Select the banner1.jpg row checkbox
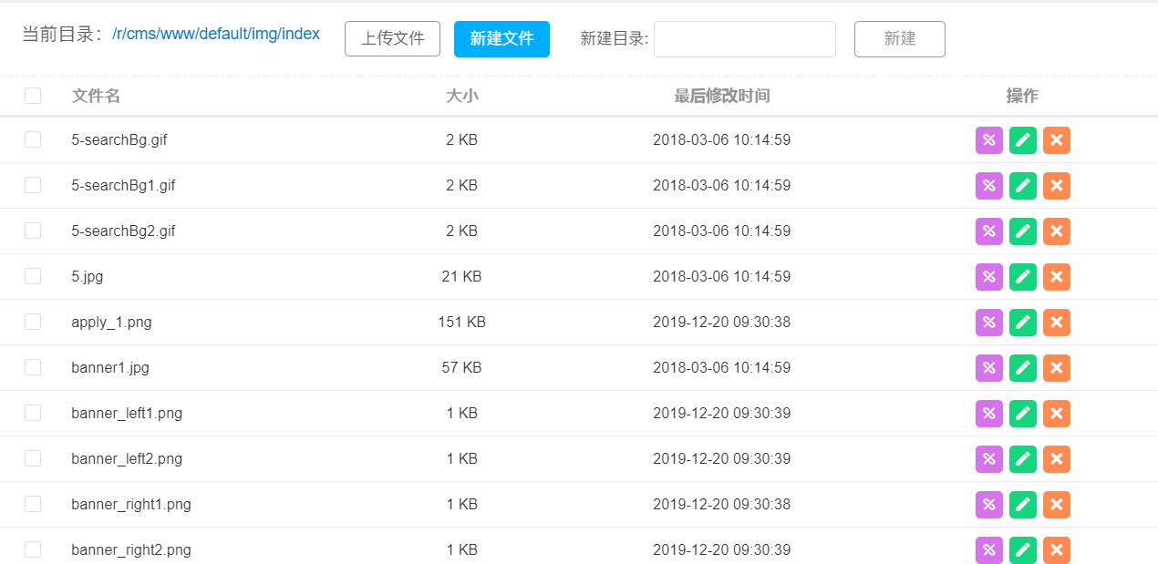Screen dimensions: 1158x564 point(33,367)
